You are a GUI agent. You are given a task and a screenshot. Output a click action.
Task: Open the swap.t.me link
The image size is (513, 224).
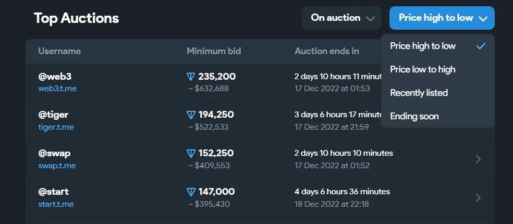pyautogui.click(x=57, y=166)
